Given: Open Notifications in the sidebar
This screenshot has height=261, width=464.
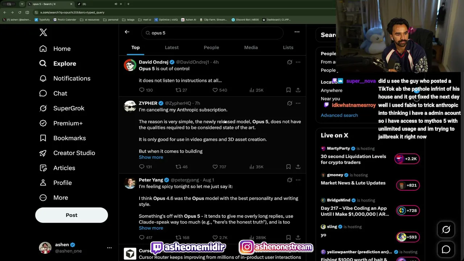Looking at the screenshot, I should tap(65, 78).
